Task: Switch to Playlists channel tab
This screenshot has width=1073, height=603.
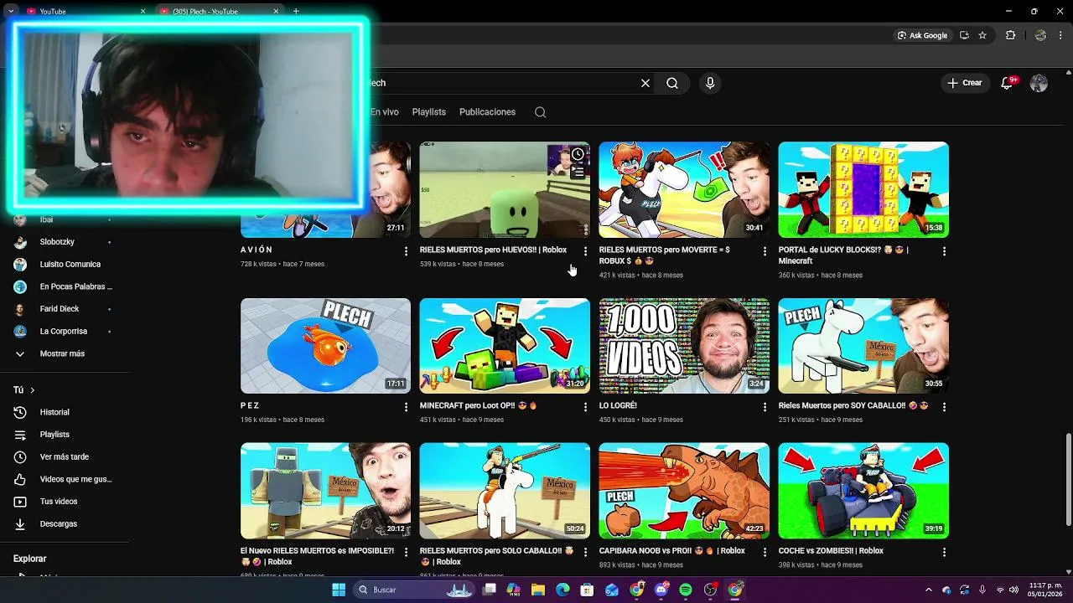Action: point(429,112)
